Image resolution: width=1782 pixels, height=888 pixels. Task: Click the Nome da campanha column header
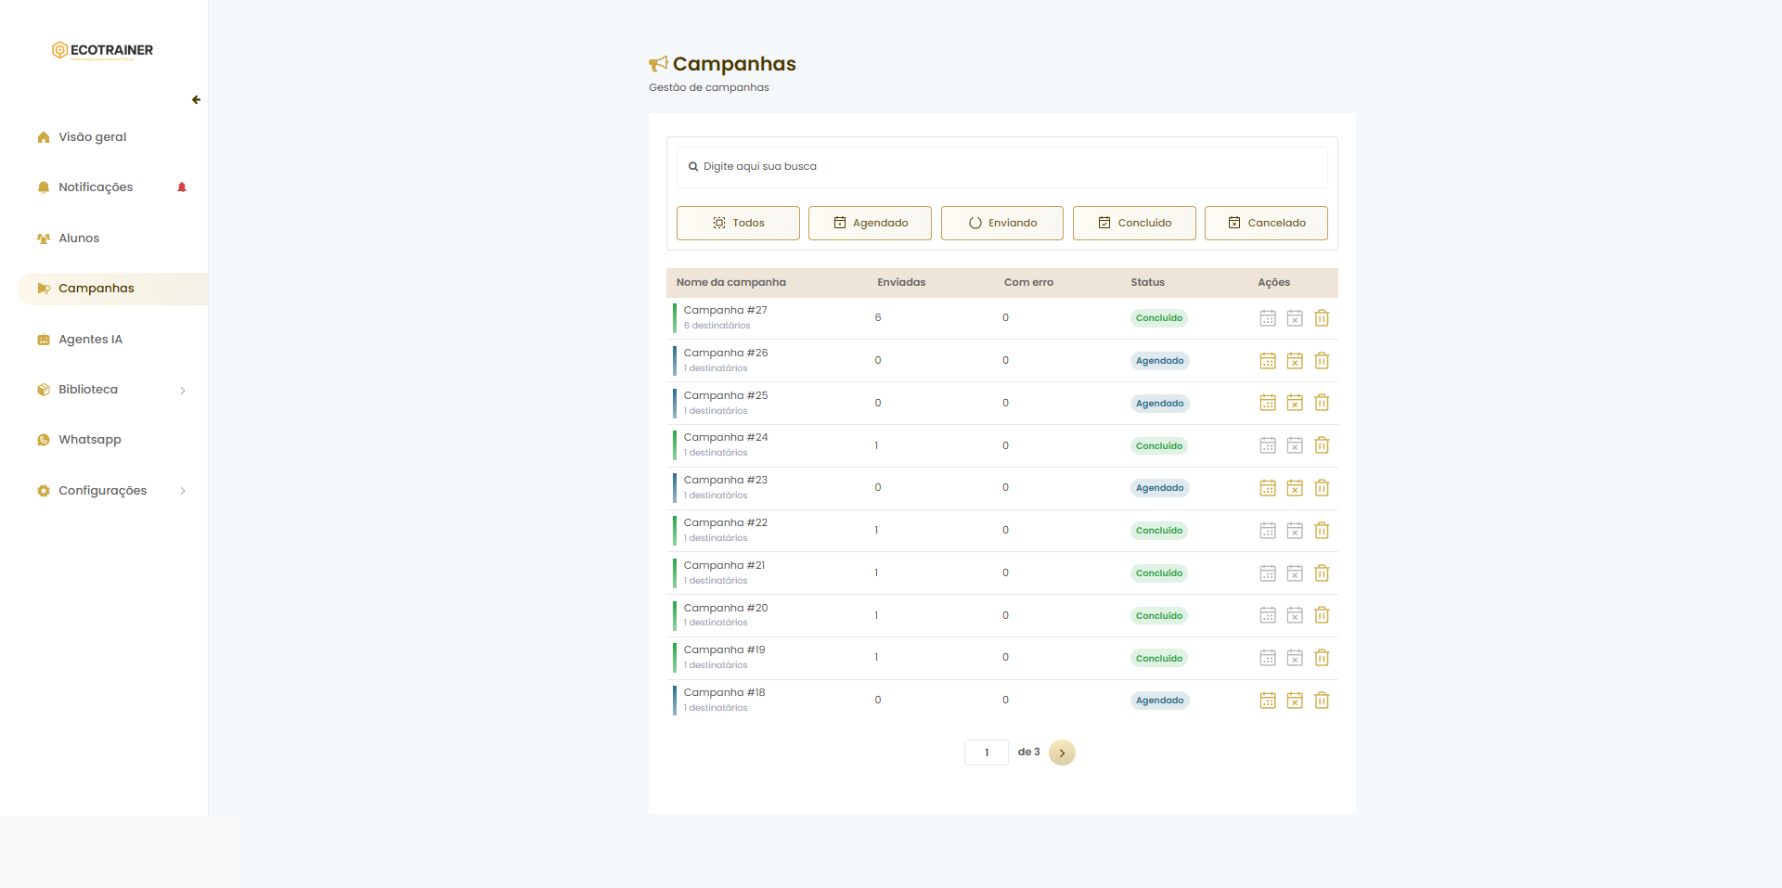pos(731,283)
